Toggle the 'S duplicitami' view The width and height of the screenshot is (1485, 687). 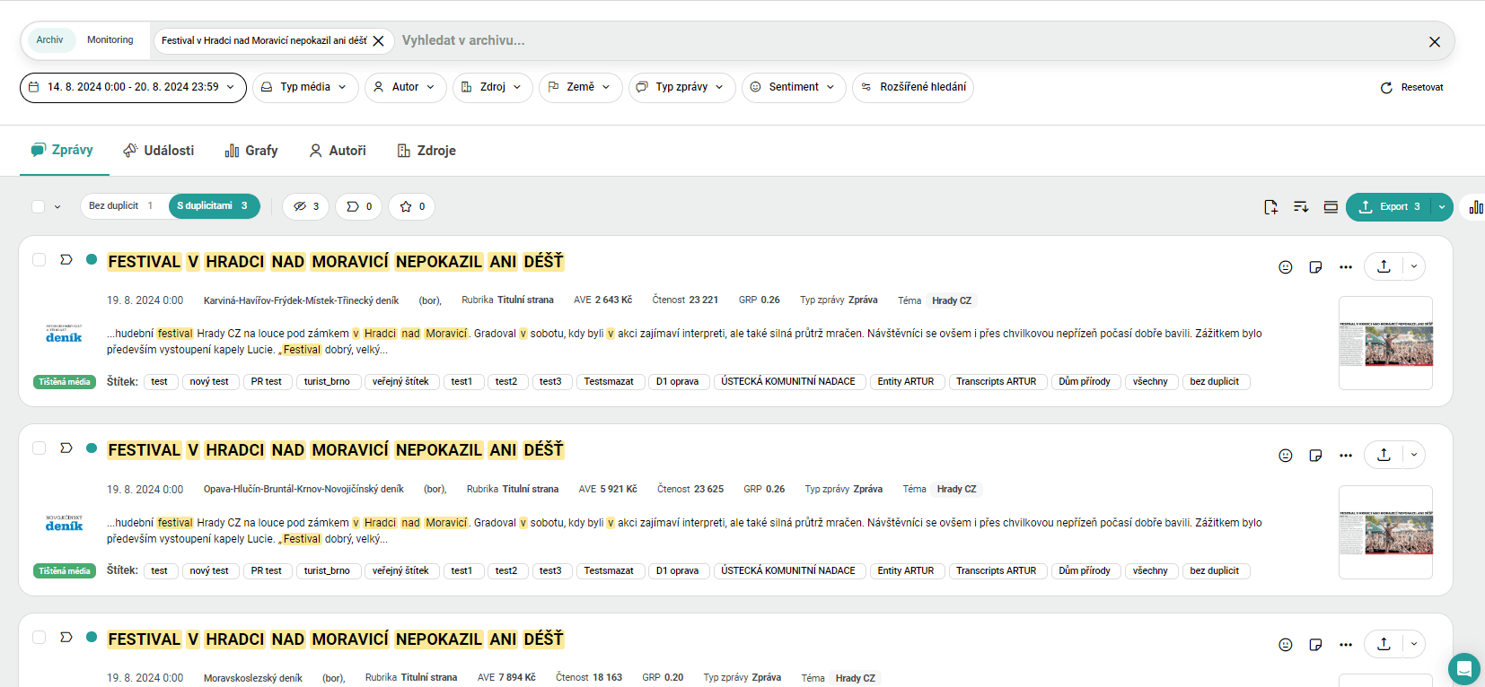point(214,206)
